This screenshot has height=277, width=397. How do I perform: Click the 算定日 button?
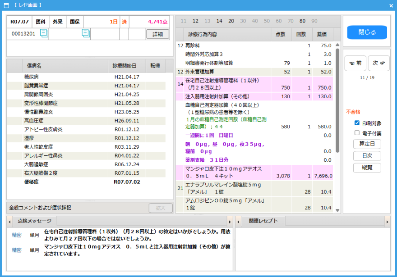367,144
